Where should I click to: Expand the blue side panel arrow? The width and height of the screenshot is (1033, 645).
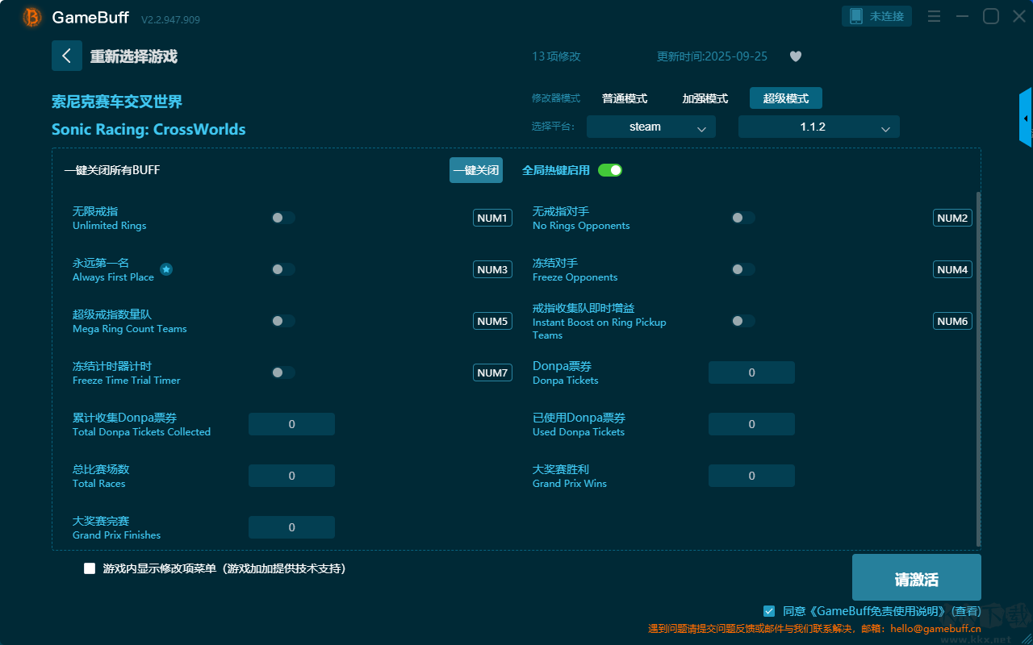1026,118
